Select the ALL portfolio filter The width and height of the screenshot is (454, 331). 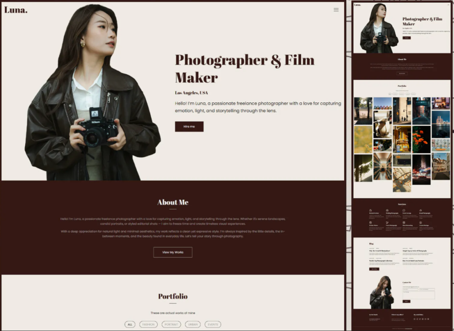[130, 324]
